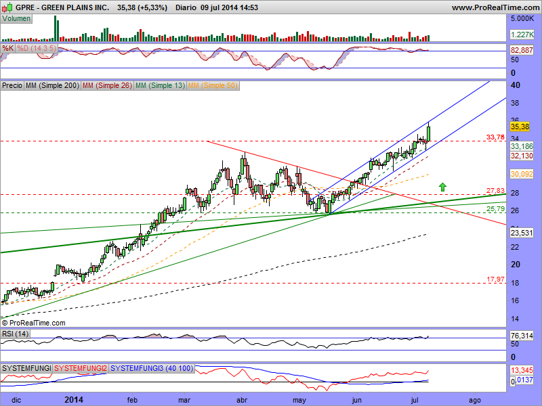Click the feb label on the time axis
Viewport: 542px width, 406px height.
(132, 400)
